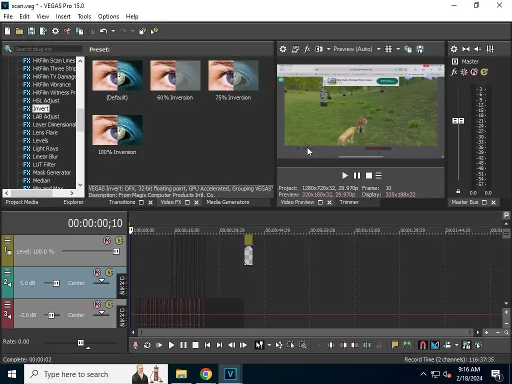Select the Normal Edit tool
This screenshot has width=512, height=384.
(x=259, y=345)
